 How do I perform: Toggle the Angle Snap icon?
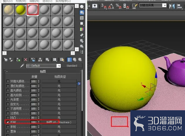coord(111,6)
